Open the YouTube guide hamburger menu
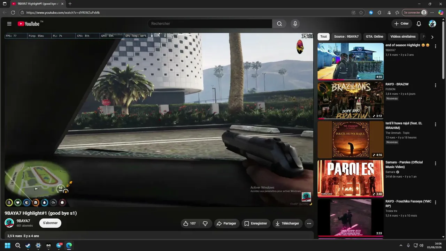 click(x=9, y=24)
